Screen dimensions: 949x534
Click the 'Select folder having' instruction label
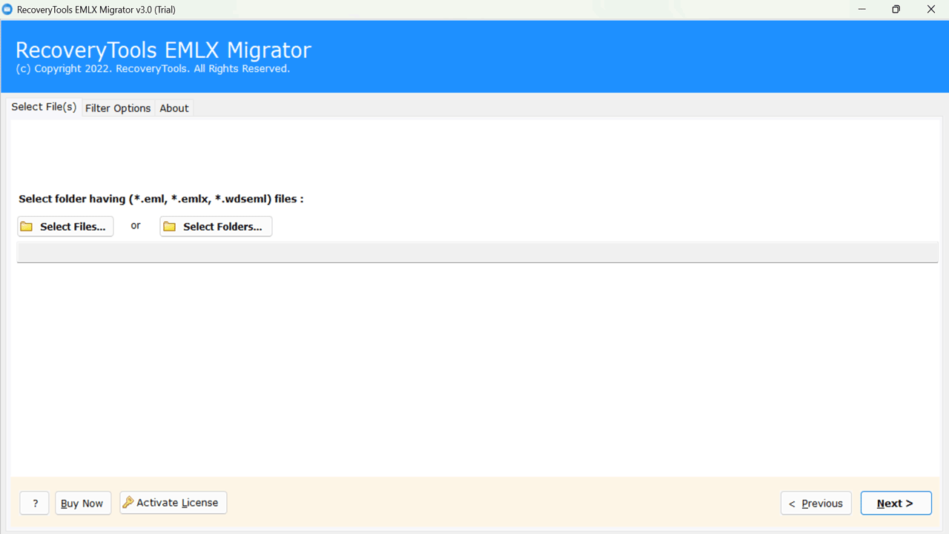pos(161,199)
